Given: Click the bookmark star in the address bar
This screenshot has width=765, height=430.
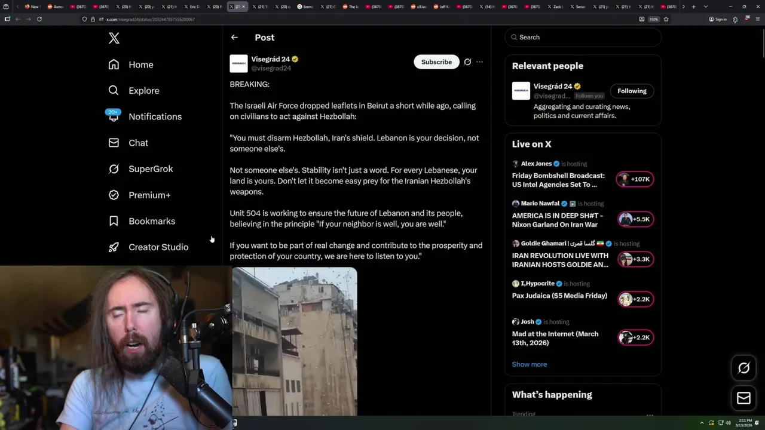Looking at the screenshot, I should coord(666,19).
